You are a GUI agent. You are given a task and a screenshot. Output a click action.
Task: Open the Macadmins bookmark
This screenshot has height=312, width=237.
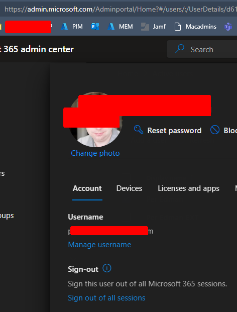(x=195, y=27)
